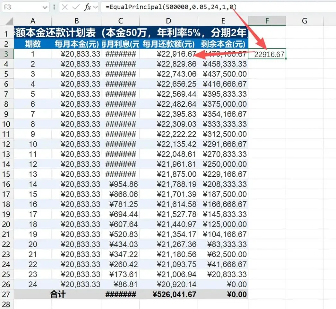
Task: Click interest cell ¥694.44
Action: click(x=120, y=214)
